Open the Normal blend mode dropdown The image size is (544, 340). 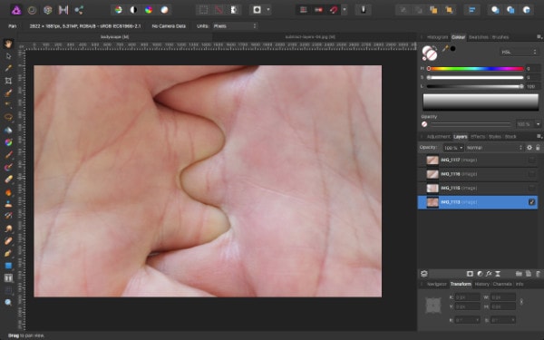[x=494, y=148]
